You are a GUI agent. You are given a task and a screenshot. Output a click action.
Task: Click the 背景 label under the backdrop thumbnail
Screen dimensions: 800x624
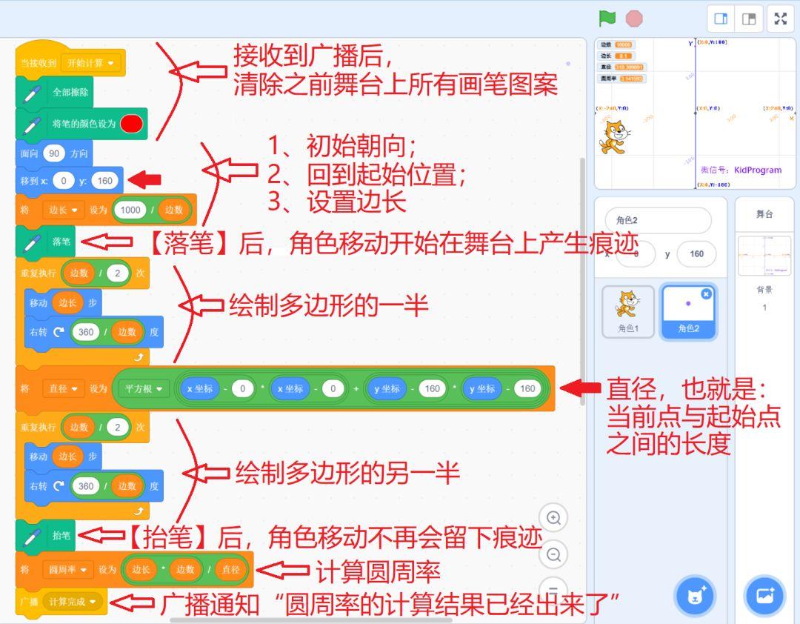[764, 290]
